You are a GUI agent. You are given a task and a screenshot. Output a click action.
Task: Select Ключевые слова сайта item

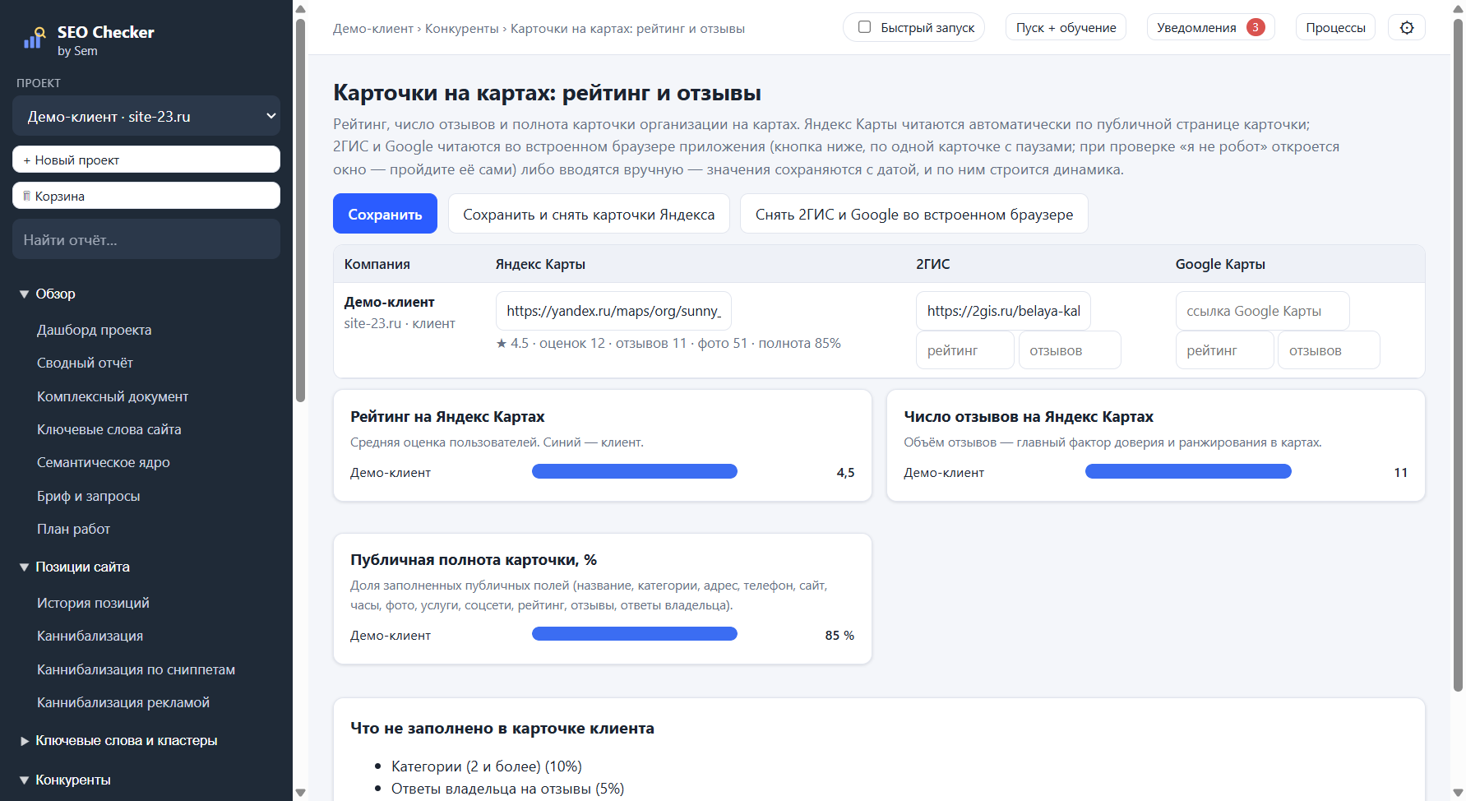[109, 429]
